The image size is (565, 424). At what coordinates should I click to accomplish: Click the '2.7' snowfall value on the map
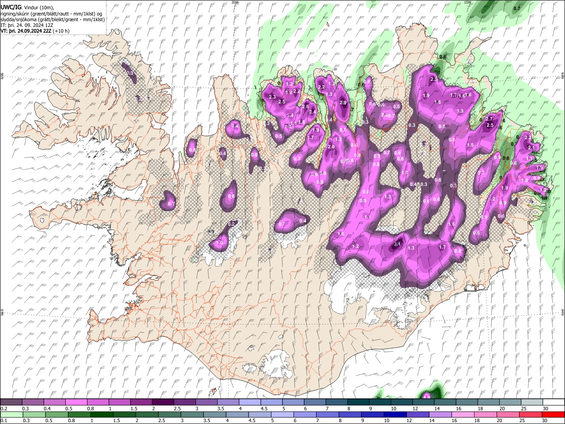[489, 119]
